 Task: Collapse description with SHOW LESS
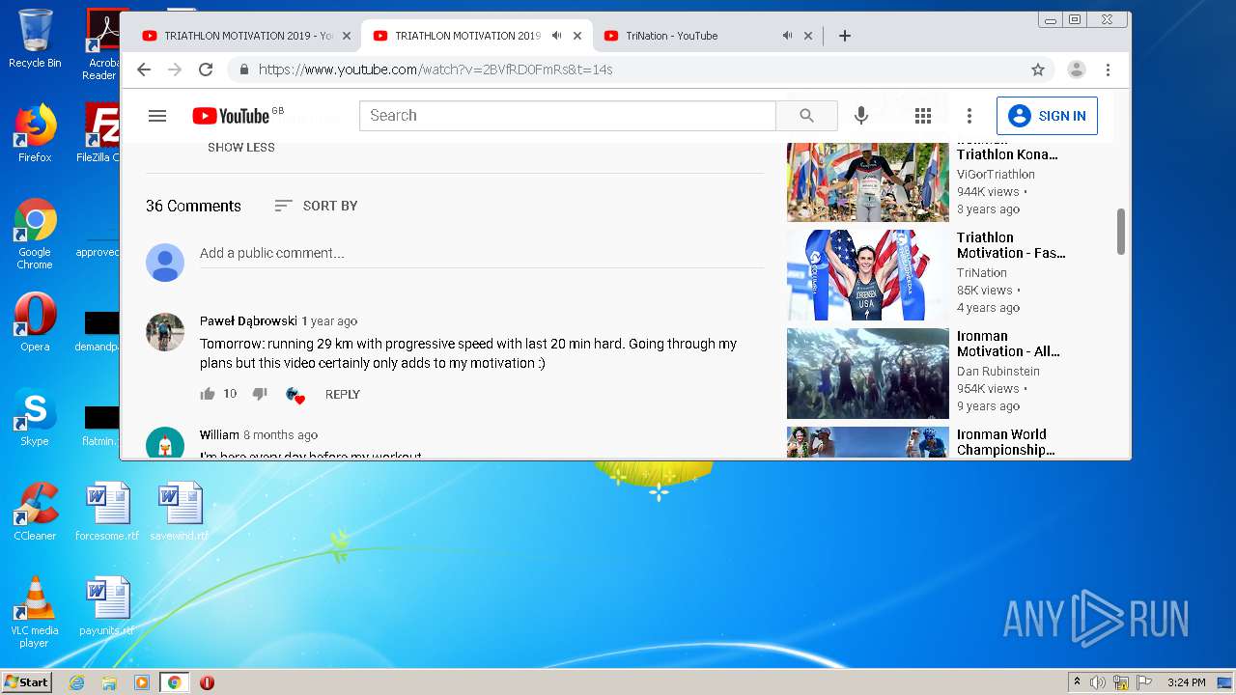click(x=241, y=148)
